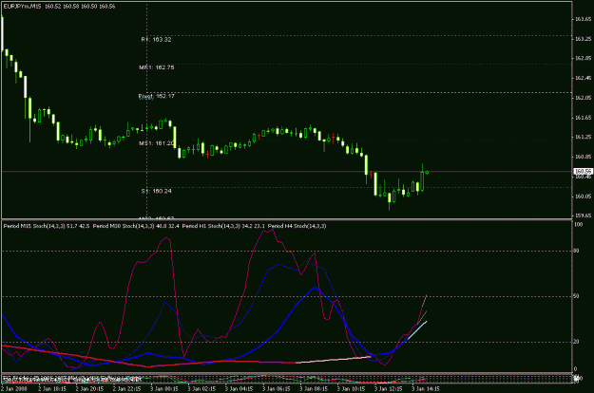
Task: Click 160.85 on the price axis
Action: point(583,157)
